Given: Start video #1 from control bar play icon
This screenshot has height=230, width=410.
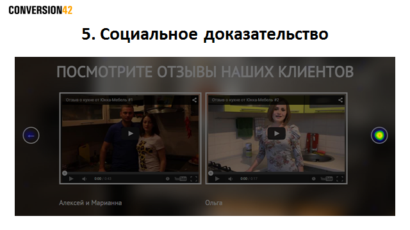Looking at the screenshot, I should click(71, 179).
